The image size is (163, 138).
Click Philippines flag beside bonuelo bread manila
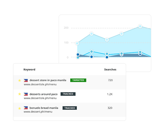click(x=26, y=108)
